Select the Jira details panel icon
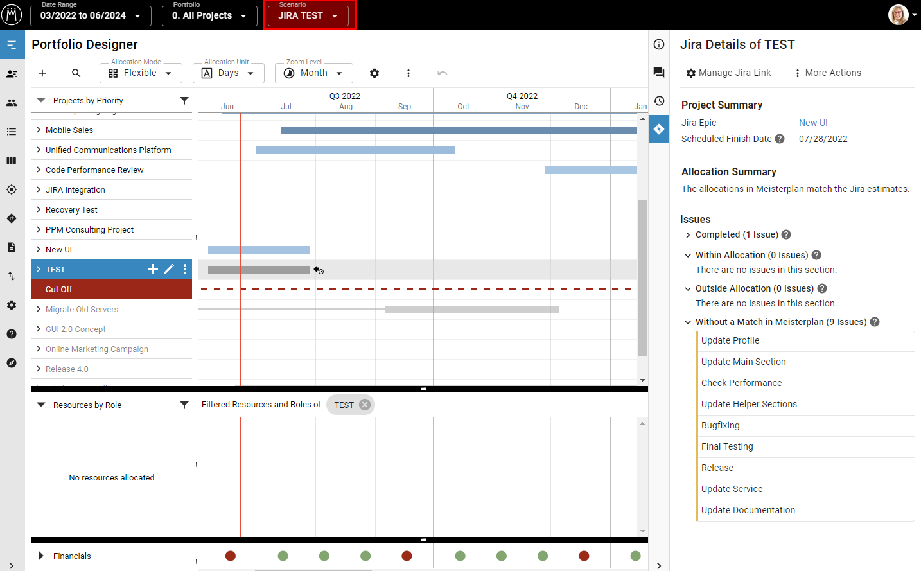 point(659,129)
